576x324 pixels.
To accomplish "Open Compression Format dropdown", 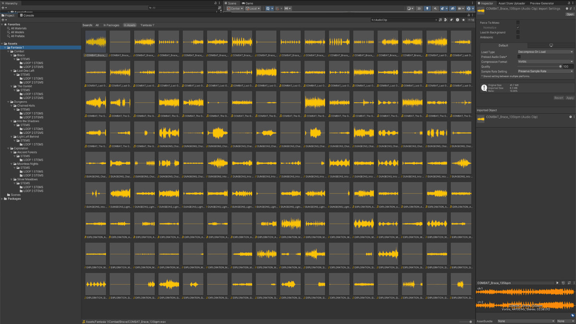I will coord(545,61).
